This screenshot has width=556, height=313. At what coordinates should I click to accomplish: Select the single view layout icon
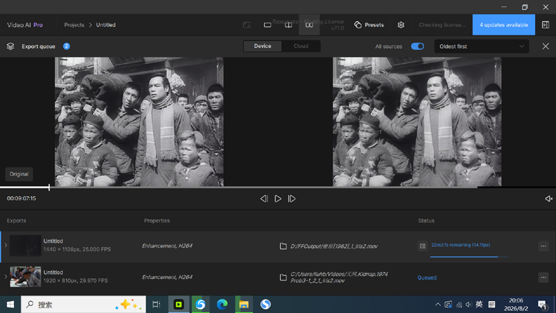pos(268,25)
